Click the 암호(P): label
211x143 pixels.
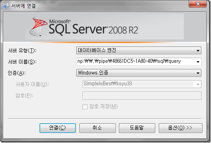pyautogui.click(x=24, y=95)
